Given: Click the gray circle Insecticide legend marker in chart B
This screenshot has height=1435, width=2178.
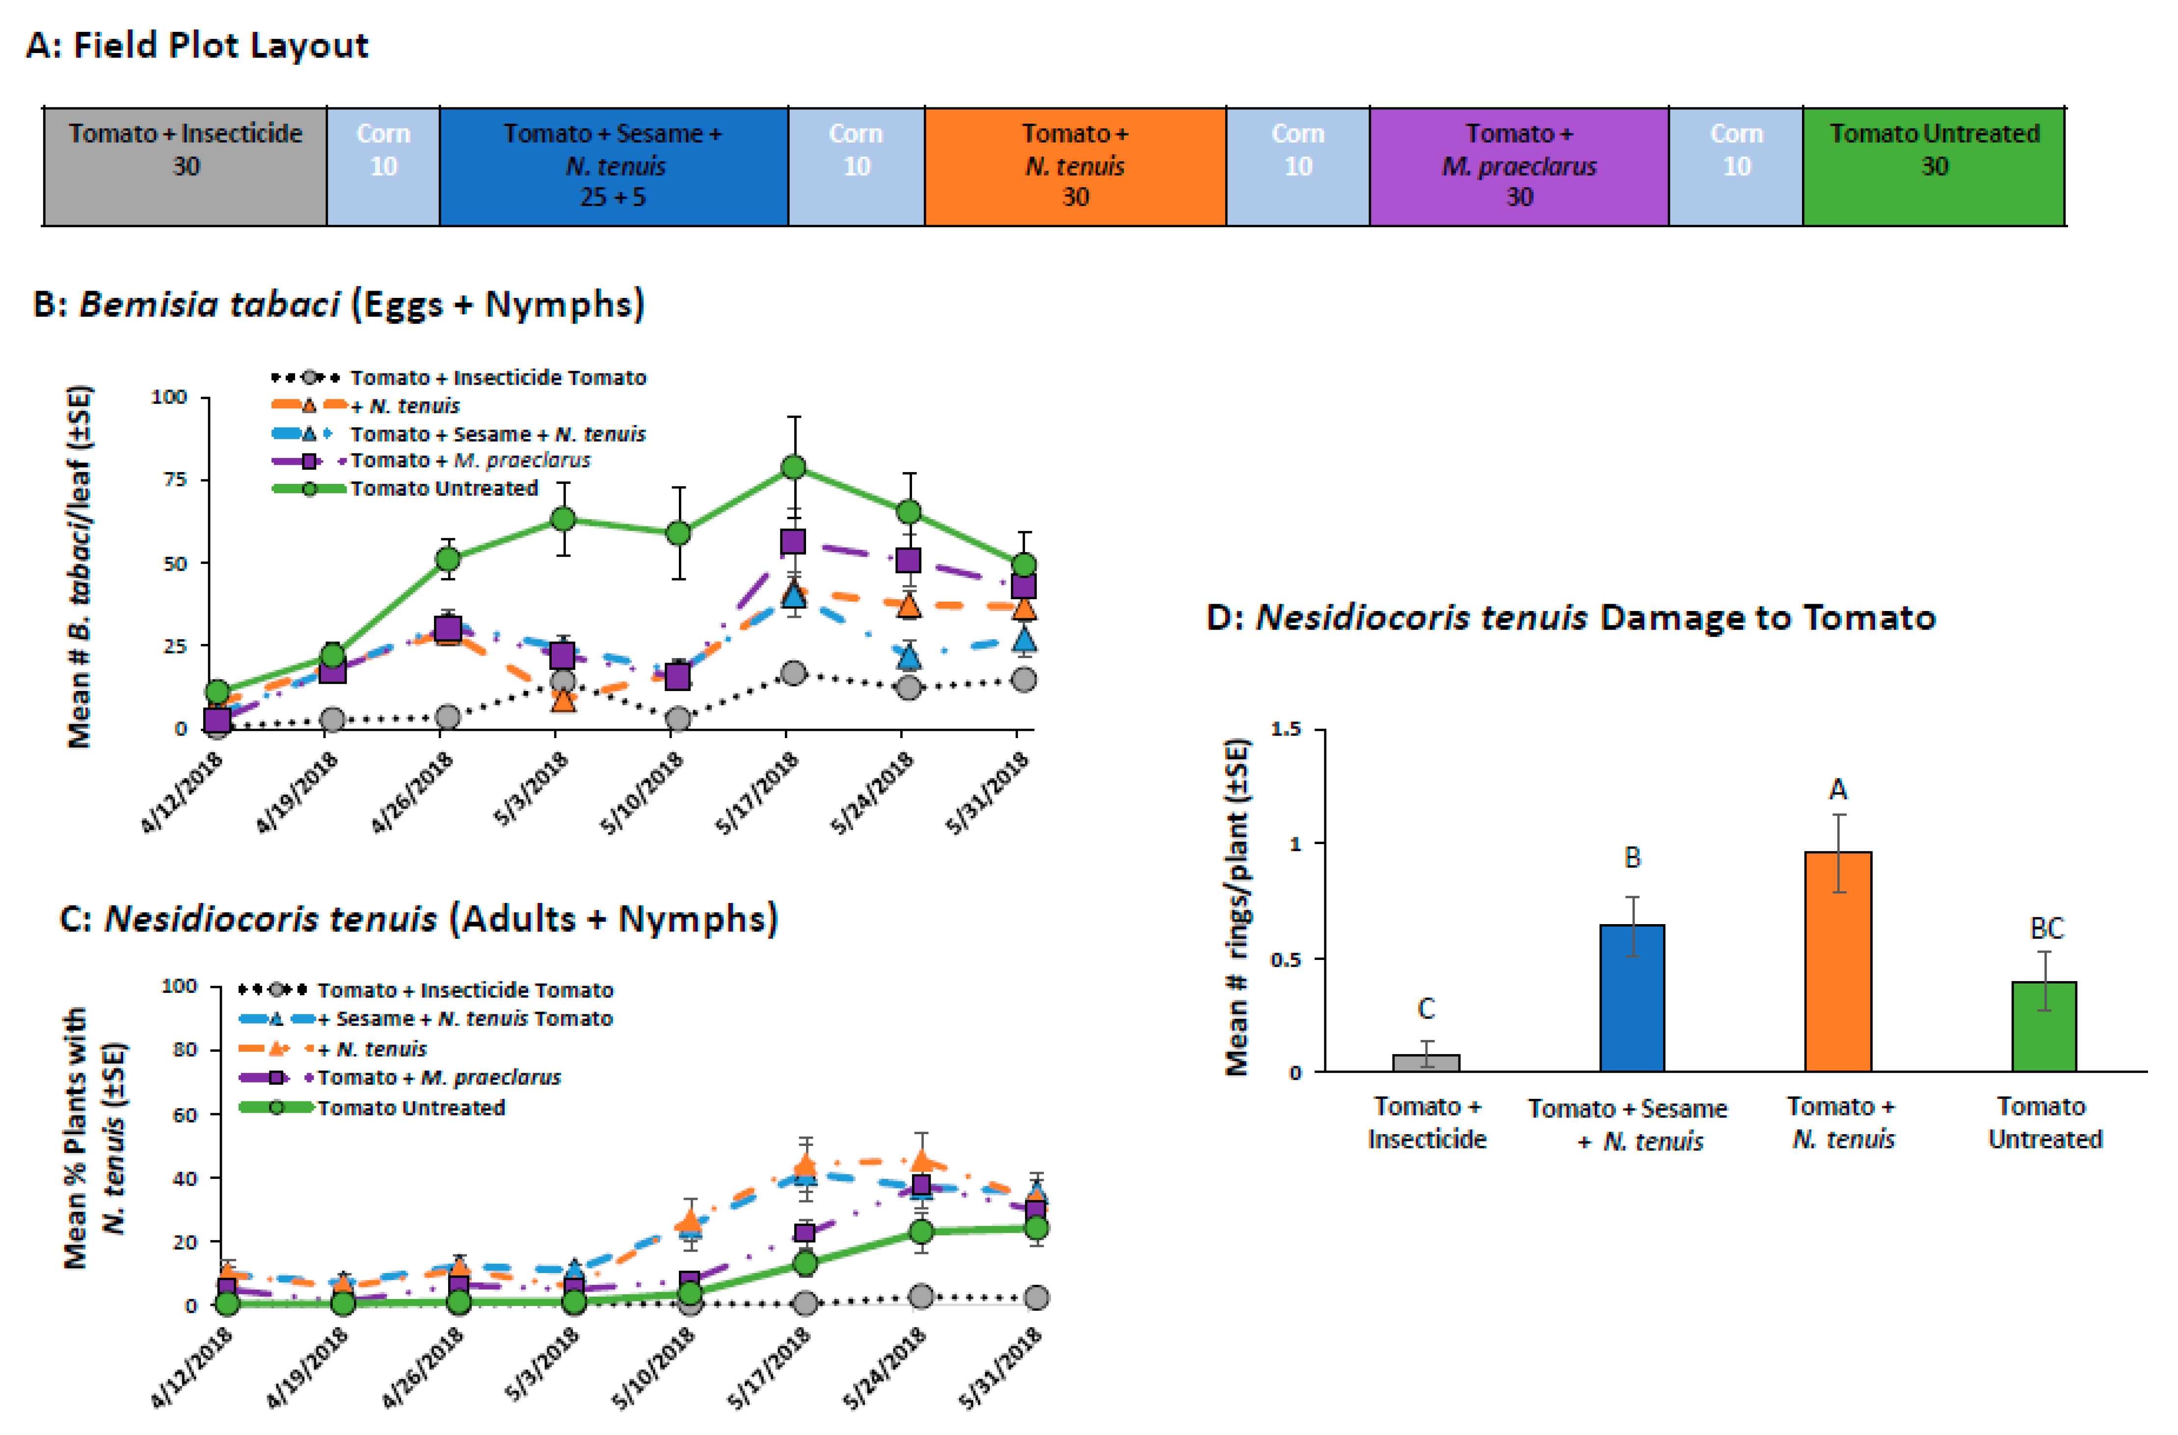Looking at the screenshot, I should point(309,377).
